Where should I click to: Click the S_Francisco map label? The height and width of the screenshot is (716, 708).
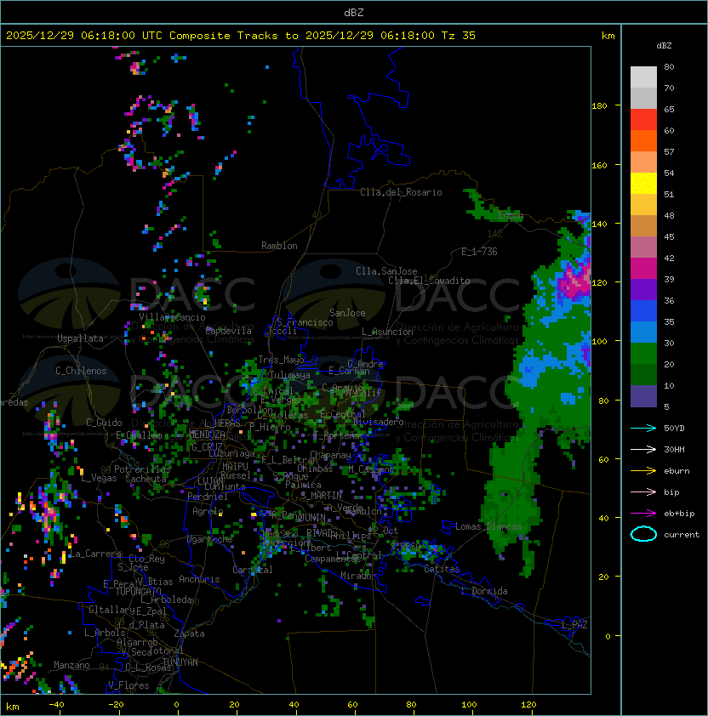coord(305,322)
